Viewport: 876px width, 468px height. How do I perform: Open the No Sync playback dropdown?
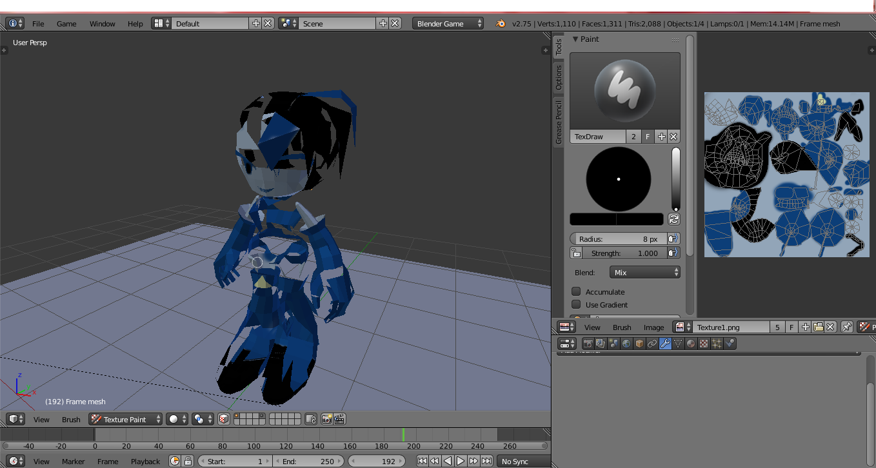[x=523, y=461]
